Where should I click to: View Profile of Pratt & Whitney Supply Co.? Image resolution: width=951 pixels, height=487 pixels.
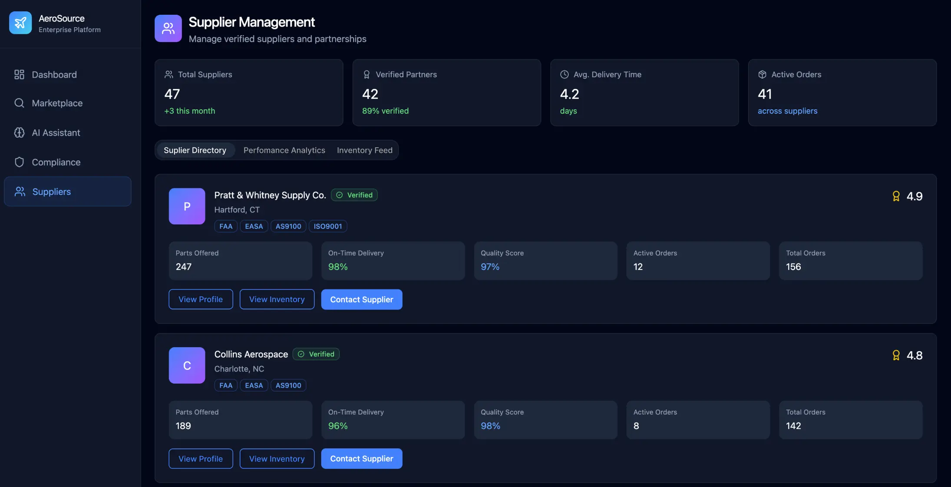[201, 299]
